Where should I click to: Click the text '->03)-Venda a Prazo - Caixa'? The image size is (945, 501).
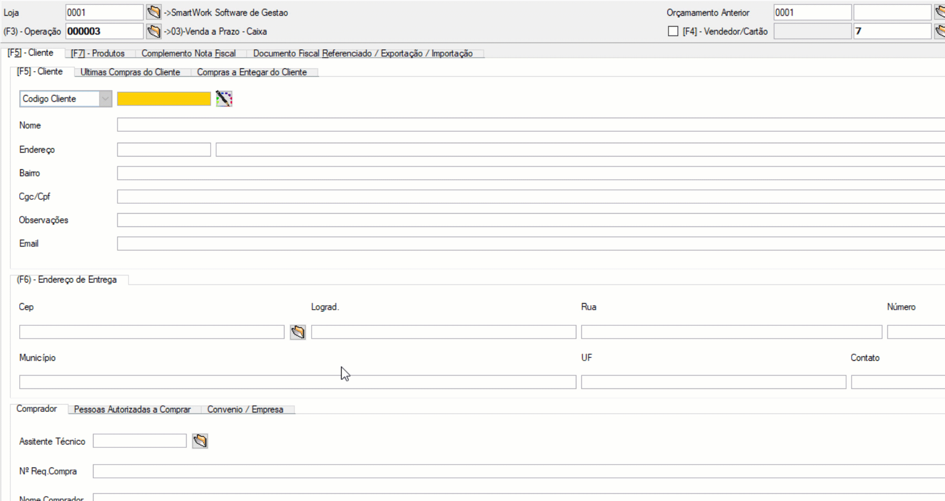coord(216,31)
